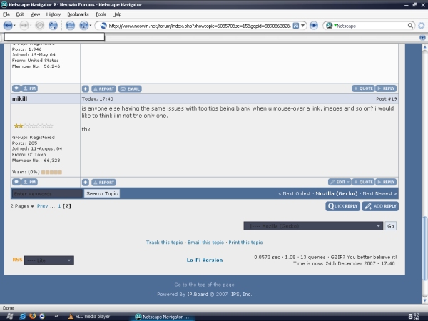The height and width of the screenshot is (321, 428).
Task: Open the File menu
Action: [6, 14]
